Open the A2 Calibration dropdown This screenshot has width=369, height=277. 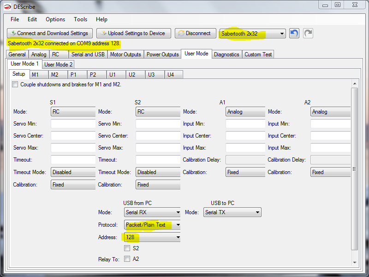[x=330, y=172]
